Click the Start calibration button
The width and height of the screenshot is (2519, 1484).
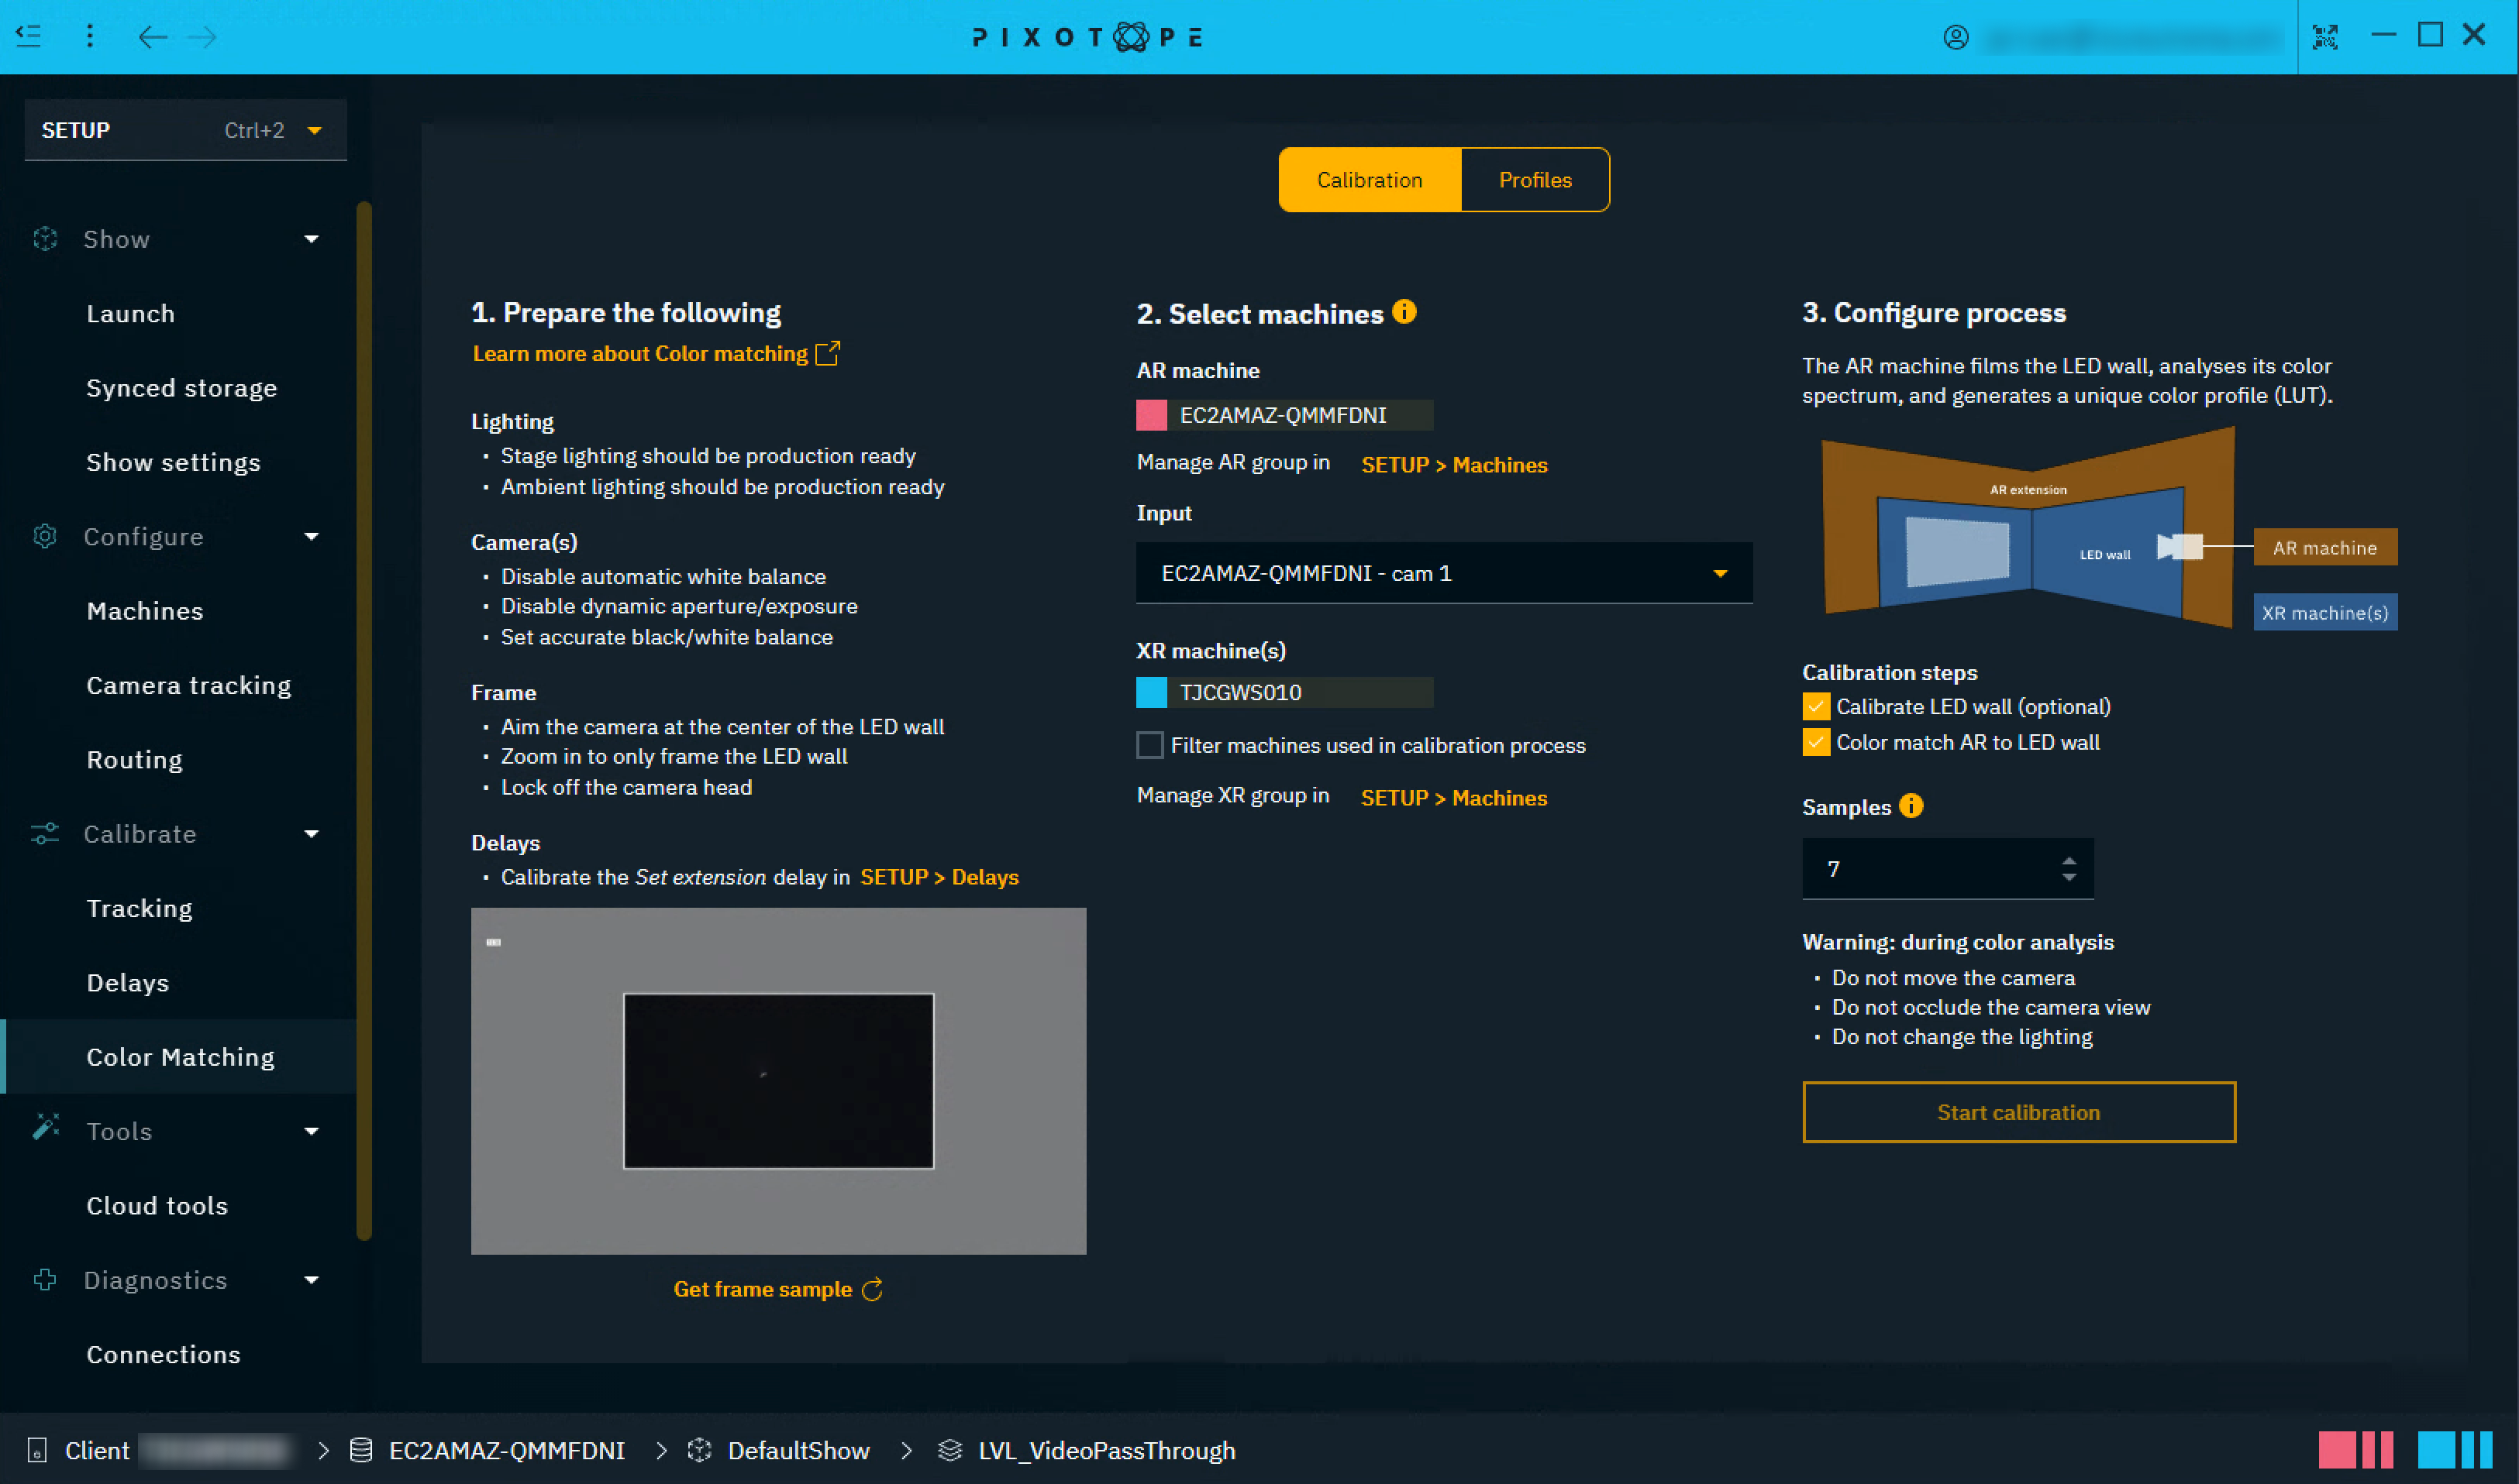click(2018, 1112)
